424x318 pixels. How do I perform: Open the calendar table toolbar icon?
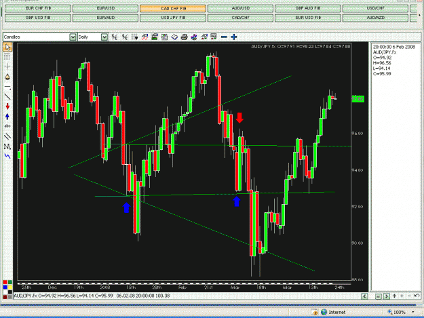tap(164, 37)
